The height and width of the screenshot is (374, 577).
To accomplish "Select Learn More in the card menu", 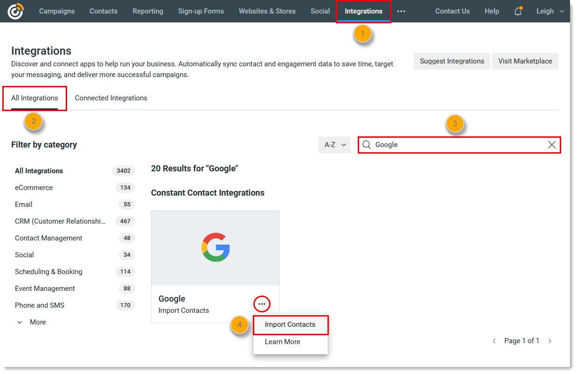I will [282, 341].
